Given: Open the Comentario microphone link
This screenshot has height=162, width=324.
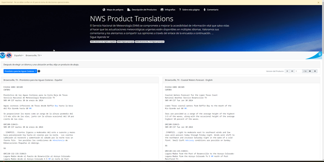Looking at the screenshot, I should click(x=211, y=10).
